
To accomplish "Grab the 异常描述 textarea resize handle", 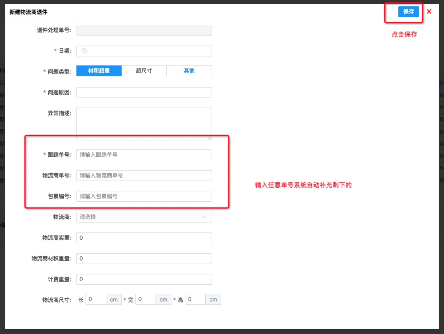I will pos(209,138).
